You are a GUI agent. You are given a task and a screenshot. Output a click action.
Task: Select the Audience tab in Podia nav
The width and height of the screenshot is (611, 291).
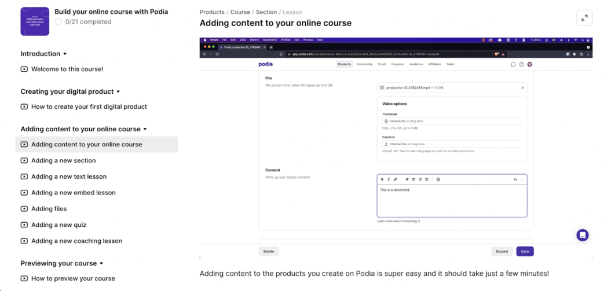416,64
